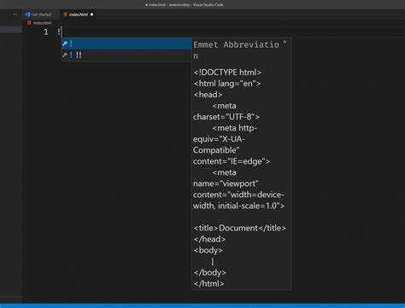
Task: Select the highlighted '!' Emmet suggestion
Action: point(126,44)
